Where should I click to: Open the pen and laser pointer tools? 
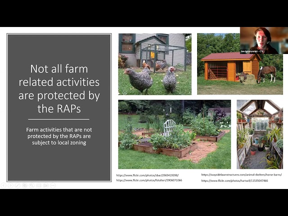[18, 185]
